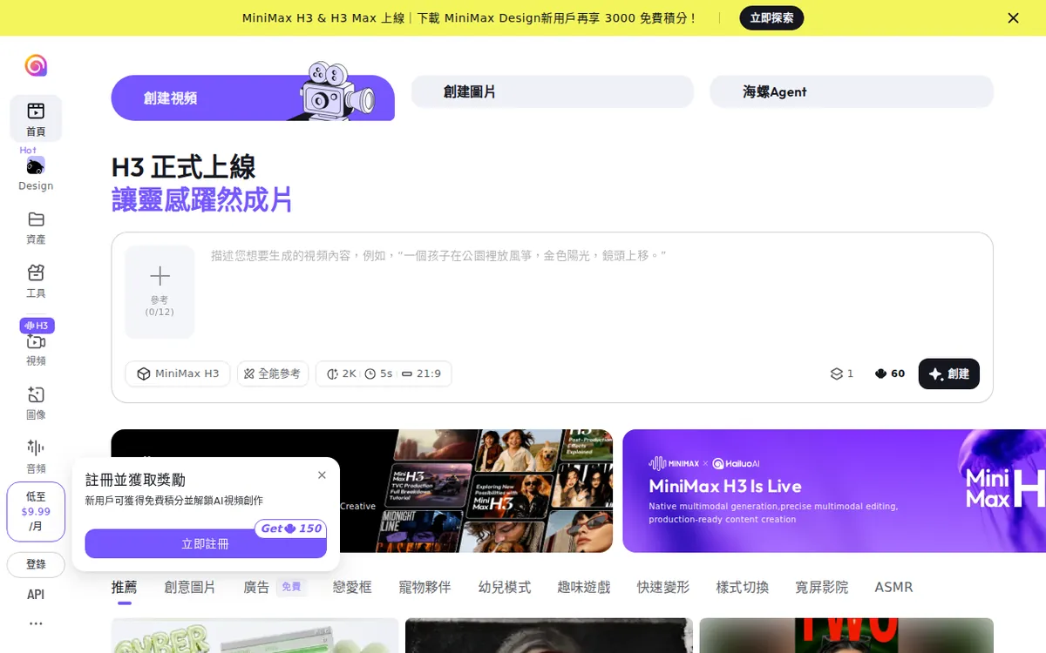Select the 寬屏影院 category tab
Image resolution: width=1046 pixels, height=653 pixels.
tap(822, 588)
